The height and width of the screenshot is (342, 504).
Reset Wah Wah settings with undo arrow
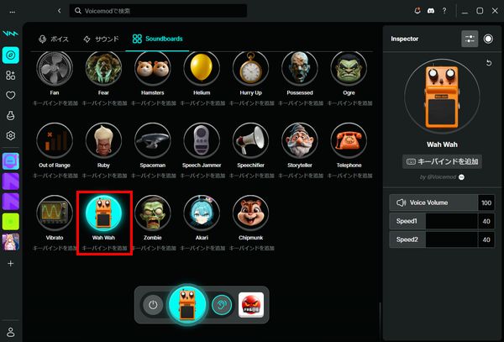click(x=489, y=63)
